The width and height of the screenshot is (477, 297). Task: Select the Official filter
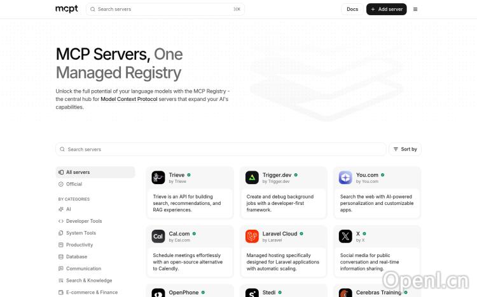74,184
